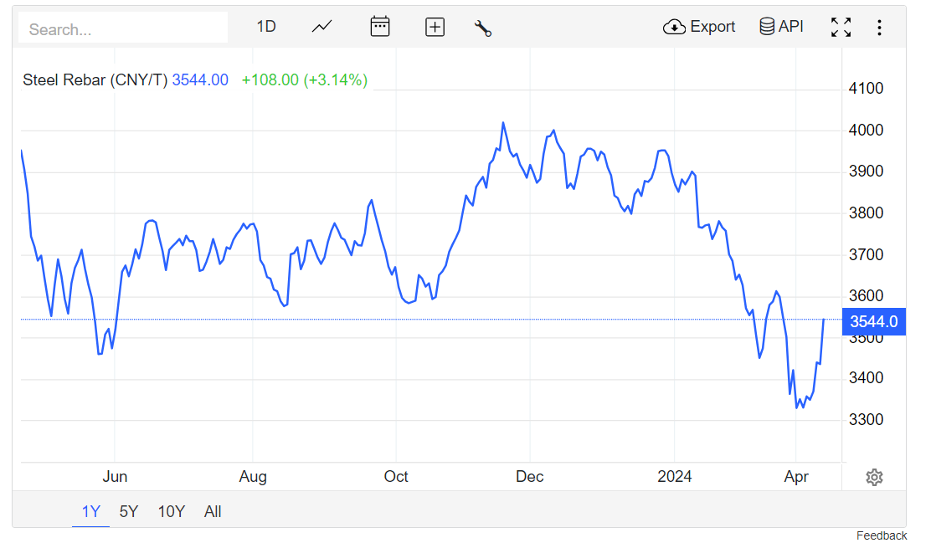Screen dimensions: 931x548
Task: Show All historical data range
Action: (x=213, y=511)
